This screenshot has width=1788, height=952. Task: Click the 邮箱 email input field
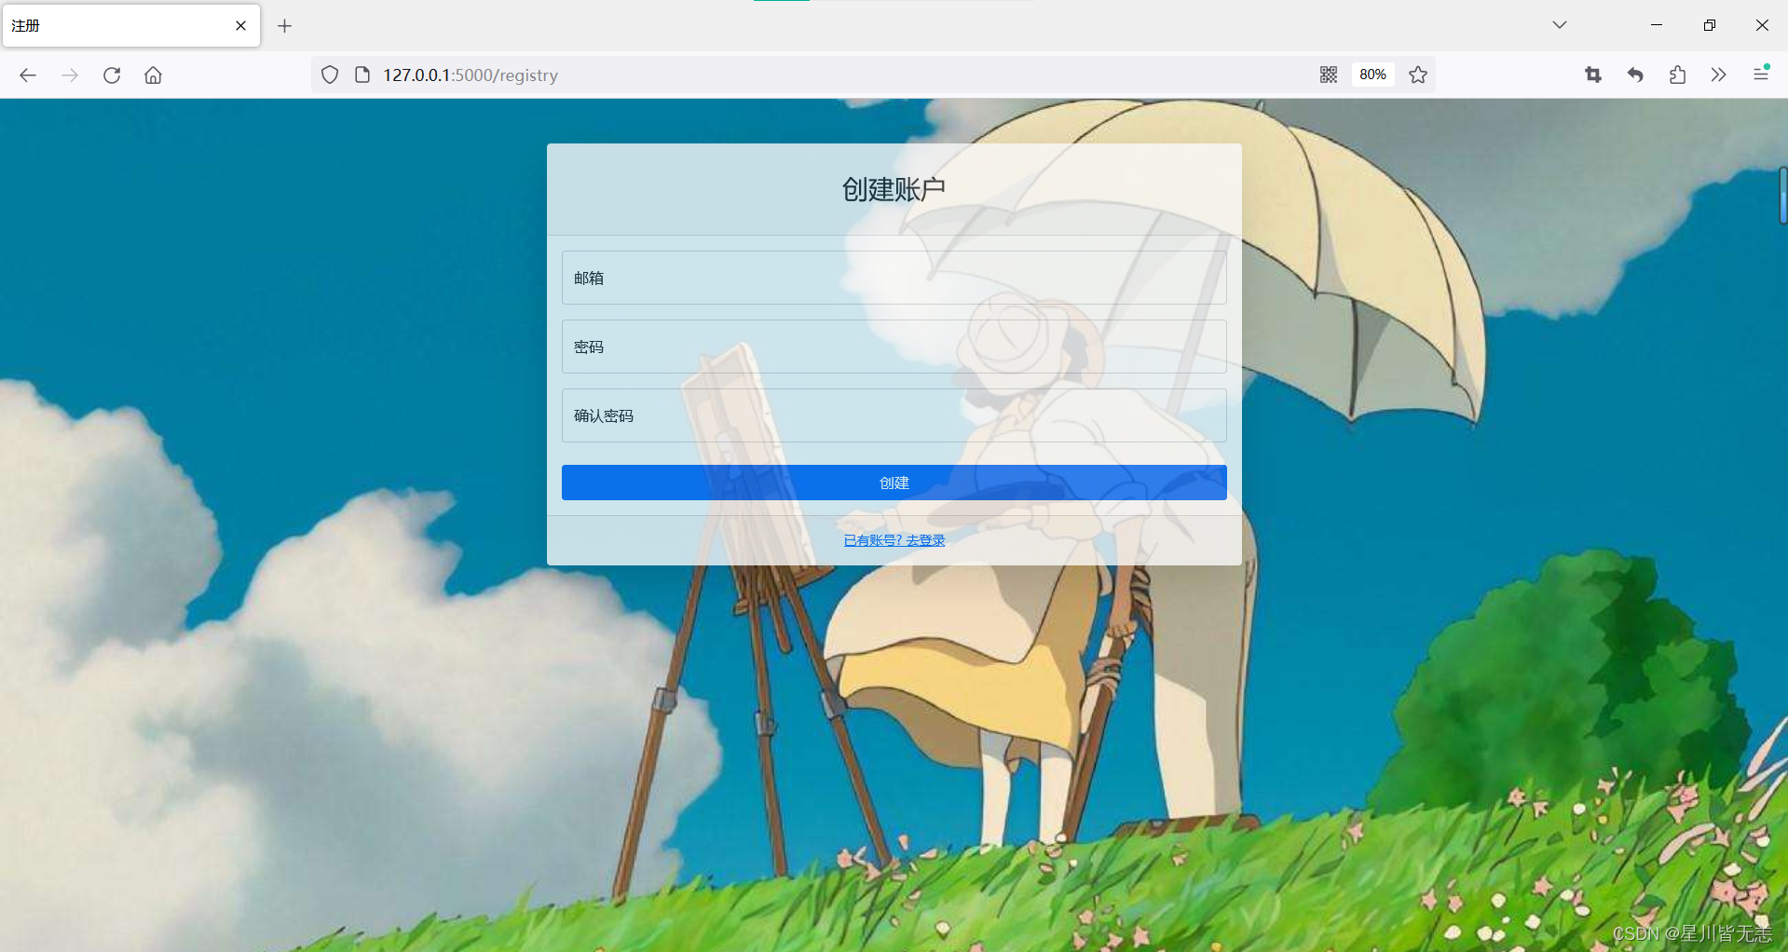coord(894,278)
